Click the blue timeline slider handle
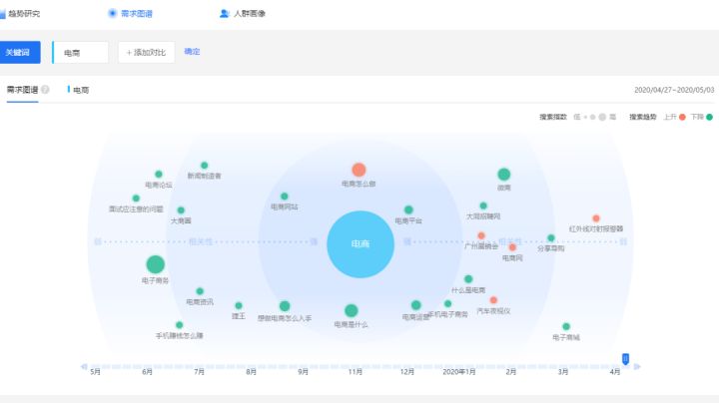The width and height of the screenshot is (719, 403). click(x=626, y=358)
